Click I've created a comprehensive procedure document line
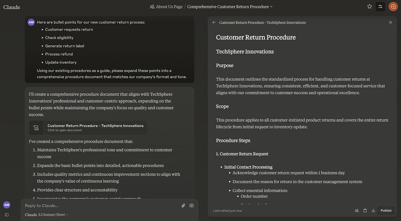Image resolution: width=401 pixels, height=221 pixels. (x=81, y=142)
